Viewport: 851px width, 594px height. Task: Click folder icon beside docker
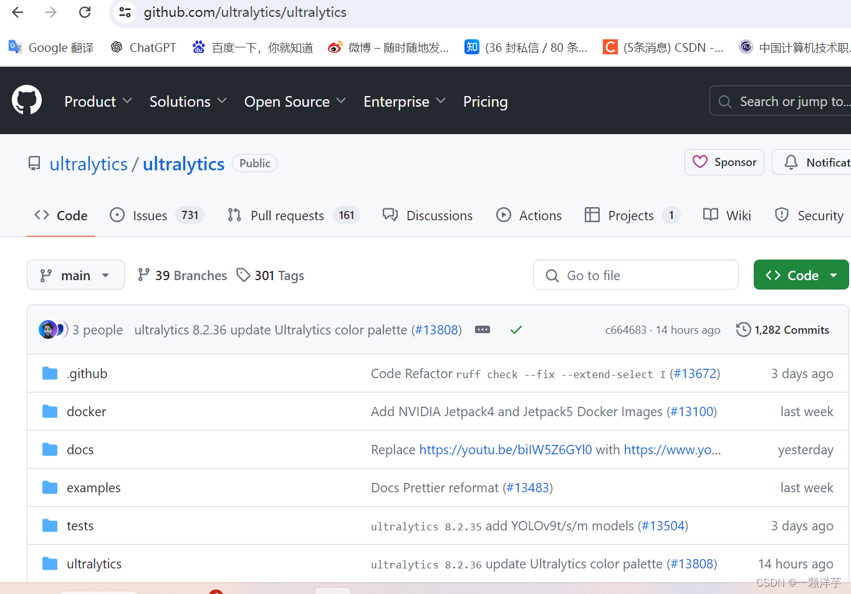coord(50,411)
